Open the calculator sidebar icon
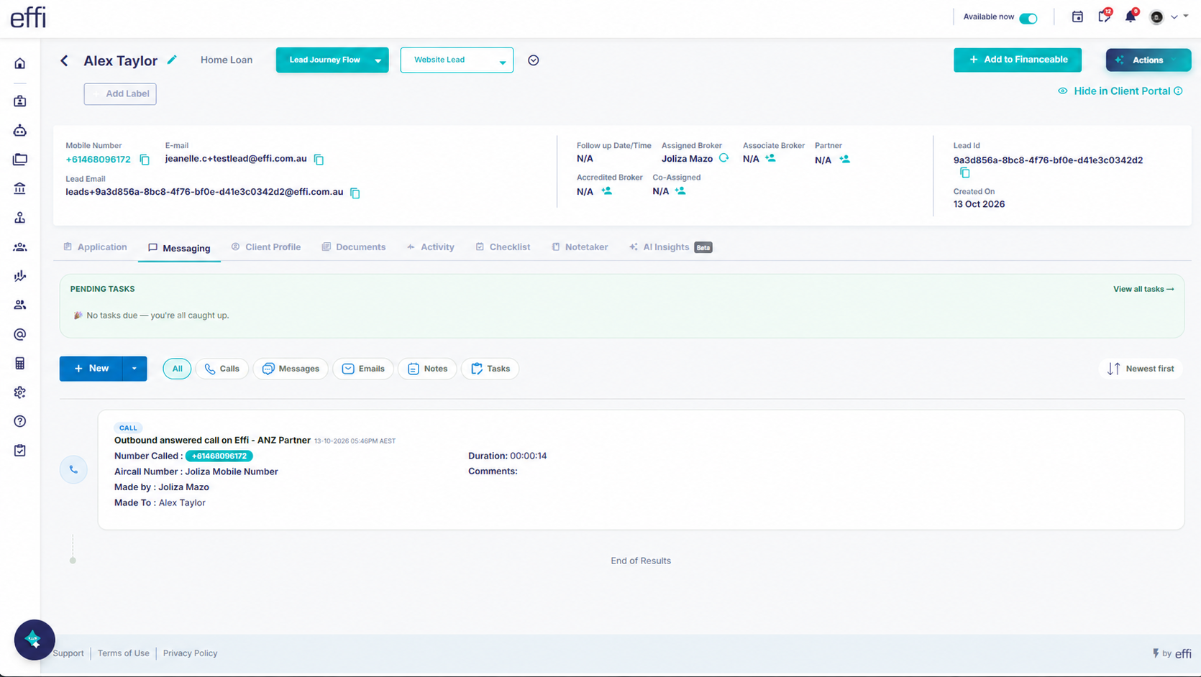Image resolution: width=1201 pixels, height=677 pixels. 20,364
